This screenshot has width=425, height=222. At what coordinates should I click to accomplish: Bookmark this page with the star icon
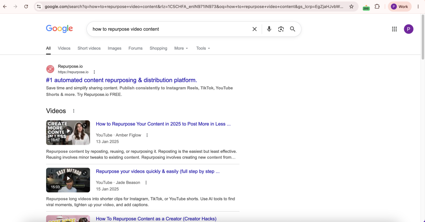(352, 7)
